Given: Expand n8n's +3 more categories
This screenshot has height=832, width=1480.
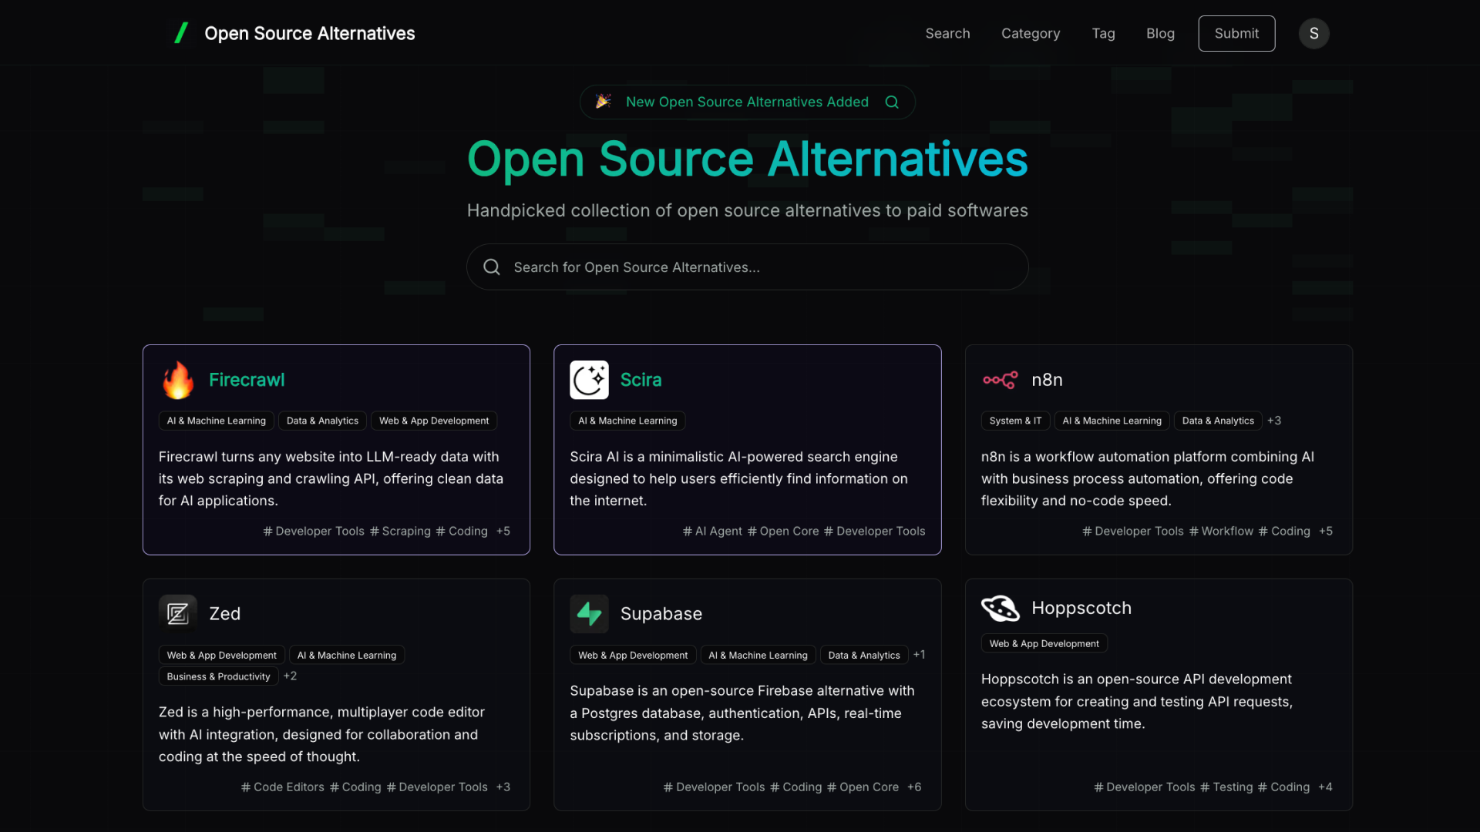Looking at the screenshot, I should pos(1274,421).
